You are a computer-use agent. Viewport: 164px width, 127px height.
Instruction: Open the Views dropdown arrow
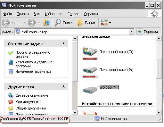(x=110, y=23)
